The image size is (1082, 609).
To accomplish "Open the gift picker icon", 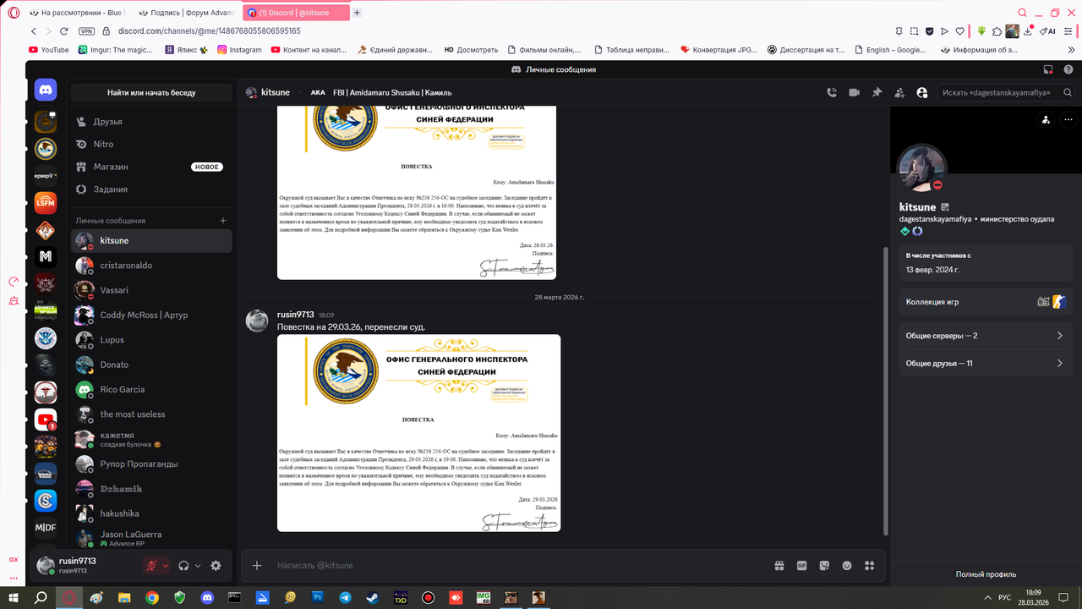I will [779, 565].
